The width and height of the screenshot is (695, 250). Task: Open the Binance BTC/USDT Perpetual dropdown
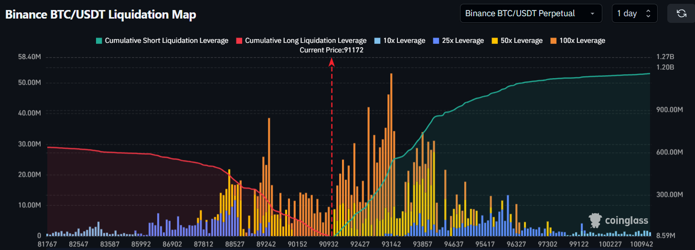point(530,13)
